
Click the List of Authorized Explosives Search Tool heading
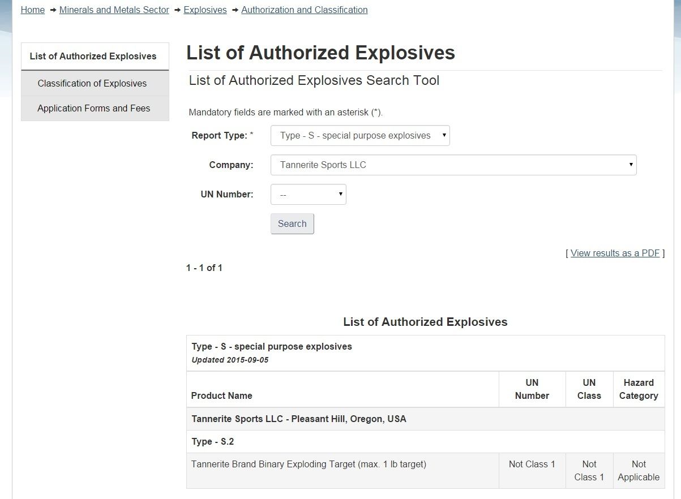[314, 80]
